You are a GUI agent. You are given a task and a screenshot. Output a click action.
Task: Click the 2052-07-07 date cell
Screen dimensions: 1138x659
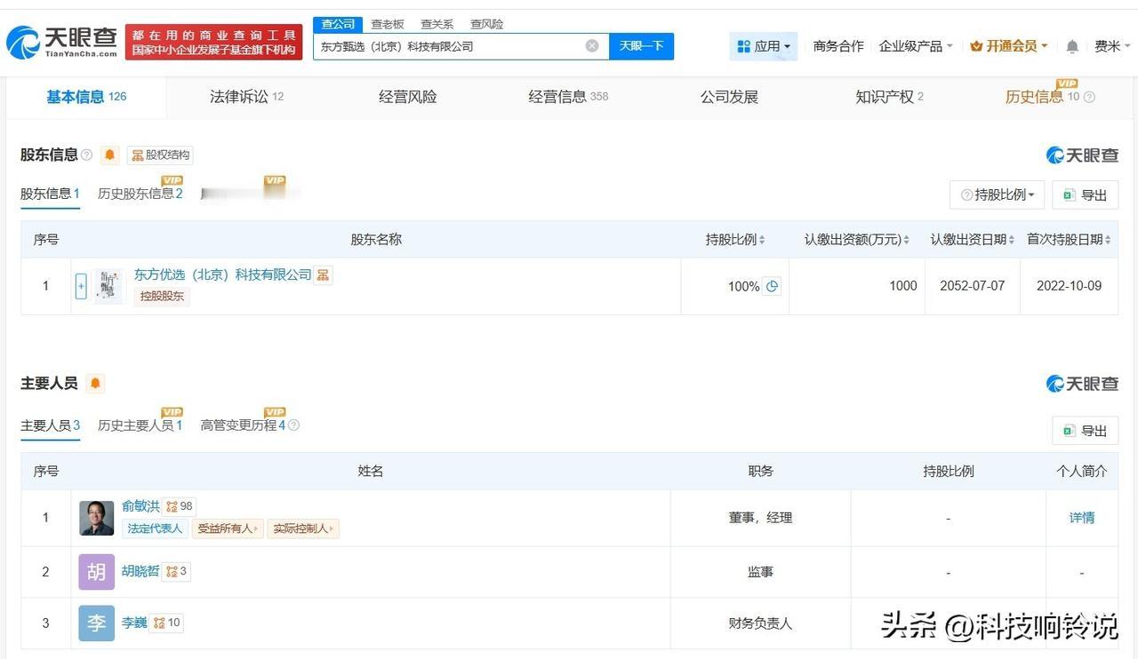[x=972, y=286]
